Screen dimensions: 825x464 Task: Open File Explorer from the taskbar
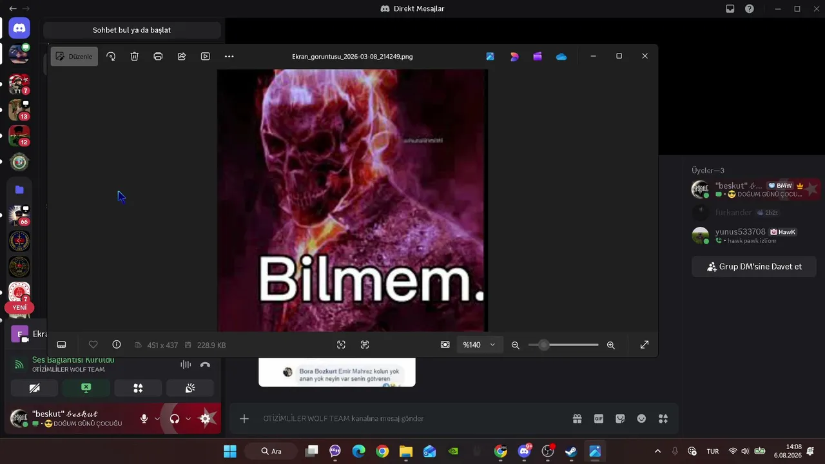[406, 451]
